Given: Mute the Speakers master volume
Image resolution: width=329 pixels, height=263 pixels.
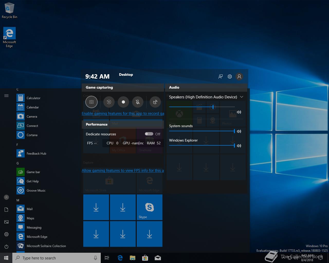Looking at the screenshot, I should point(239,112).
